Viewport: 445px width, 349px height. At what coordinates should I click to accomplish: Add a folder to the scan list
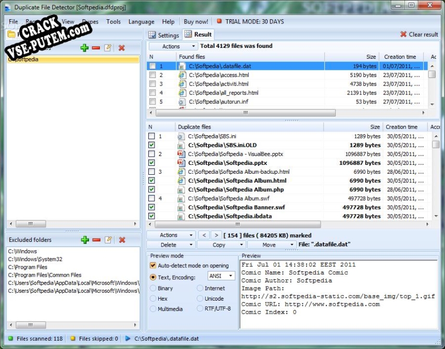[84, 48]
